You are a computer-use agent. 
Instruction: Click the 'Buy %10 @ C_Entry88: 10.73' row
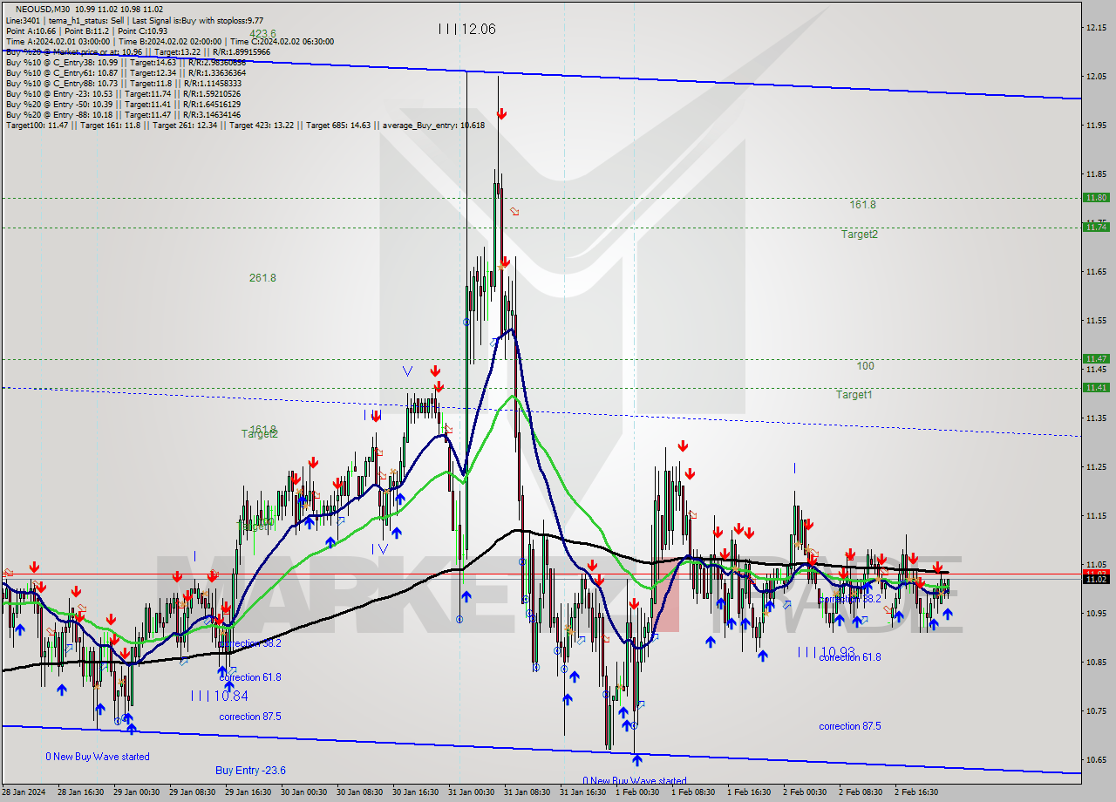(x=122, y=84)
